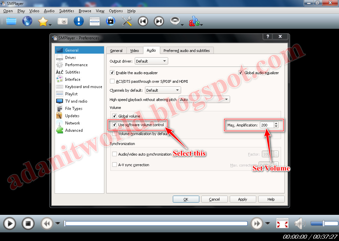Screen dimensions: 339x241
Task: Toggle Volume normalization by default checkbox
Action: [x=115, y=134]
